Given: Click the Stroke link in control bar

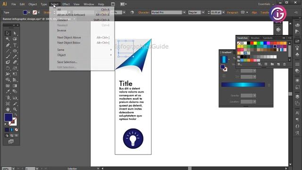Looking at the screenshot, I should pos(47,12).
